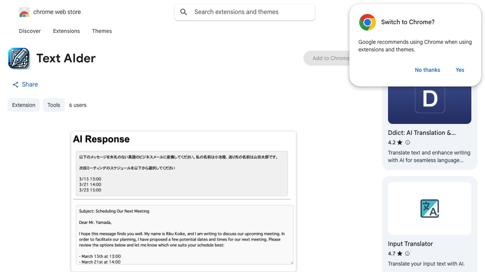Screen dimensions: 485x272
Task: Open the Discover tab
Action: pyautogui.click(x=30, y=31)
